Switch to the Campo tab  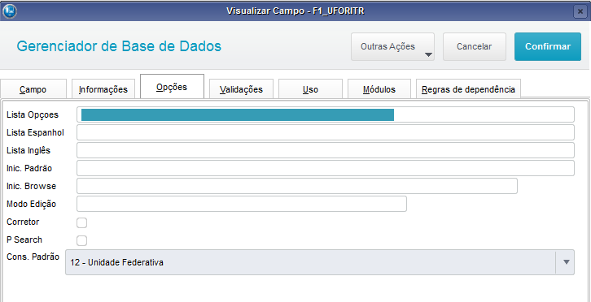[33, 89]
